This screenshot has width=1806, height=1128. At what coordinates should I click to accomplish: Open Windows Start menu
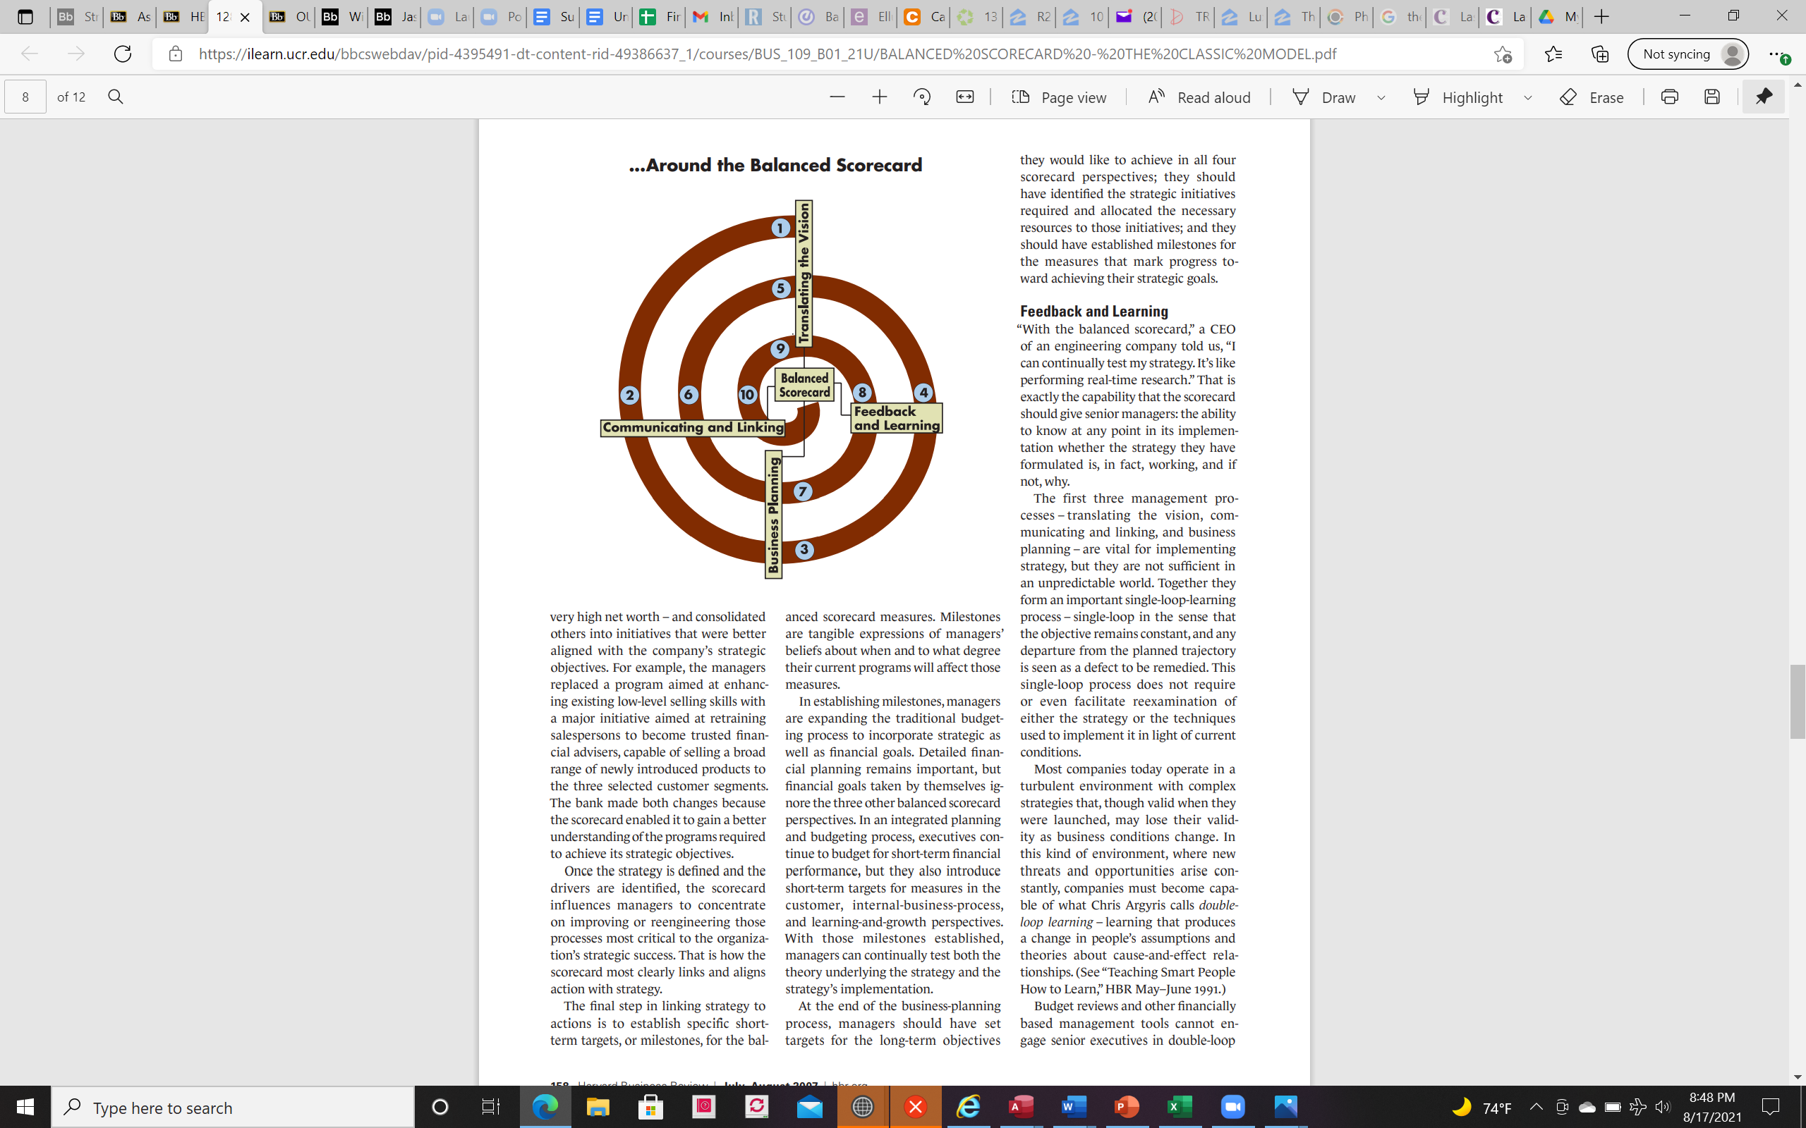pyautogui.click(x=25, y=1107)
